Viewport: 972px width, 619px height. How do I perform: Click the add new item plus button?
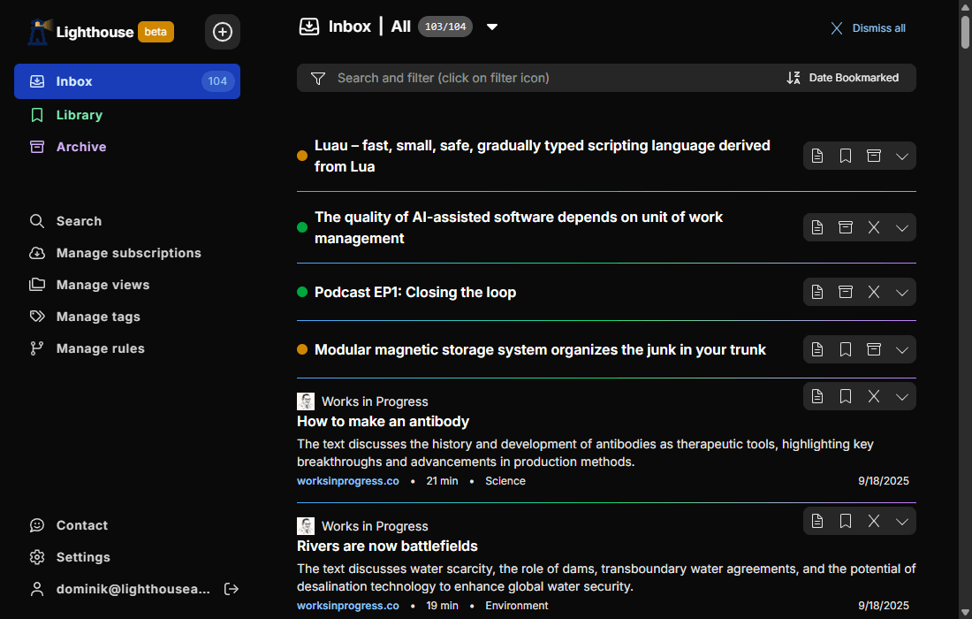coord(223,32)
